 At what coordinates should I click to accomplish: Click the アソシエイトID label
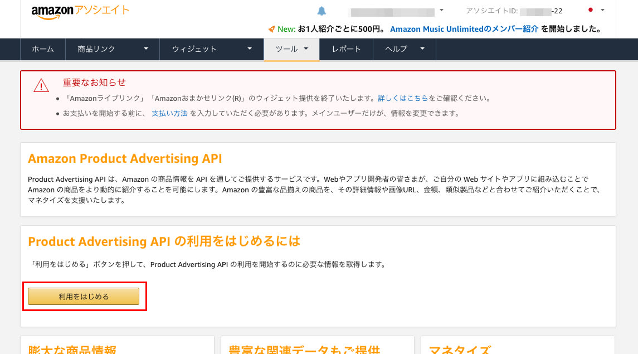point(491,11)
